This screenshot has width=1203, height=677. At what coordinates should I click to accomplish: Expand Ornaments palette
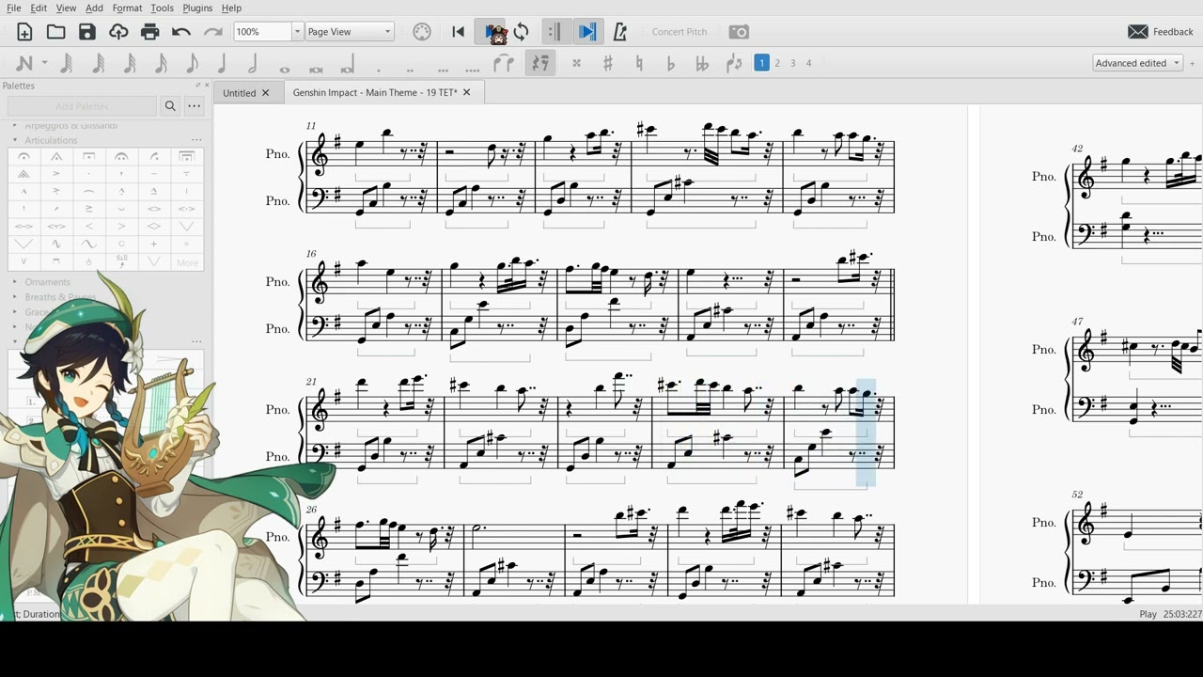(15, 282)
